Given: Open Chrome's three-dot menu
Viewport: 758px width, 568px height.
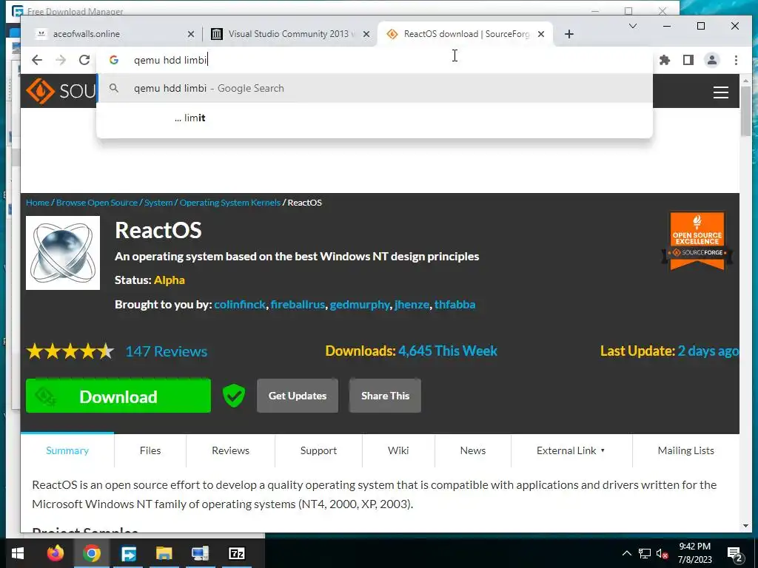Looking at the screenshot, I should (x=736, y=60).
